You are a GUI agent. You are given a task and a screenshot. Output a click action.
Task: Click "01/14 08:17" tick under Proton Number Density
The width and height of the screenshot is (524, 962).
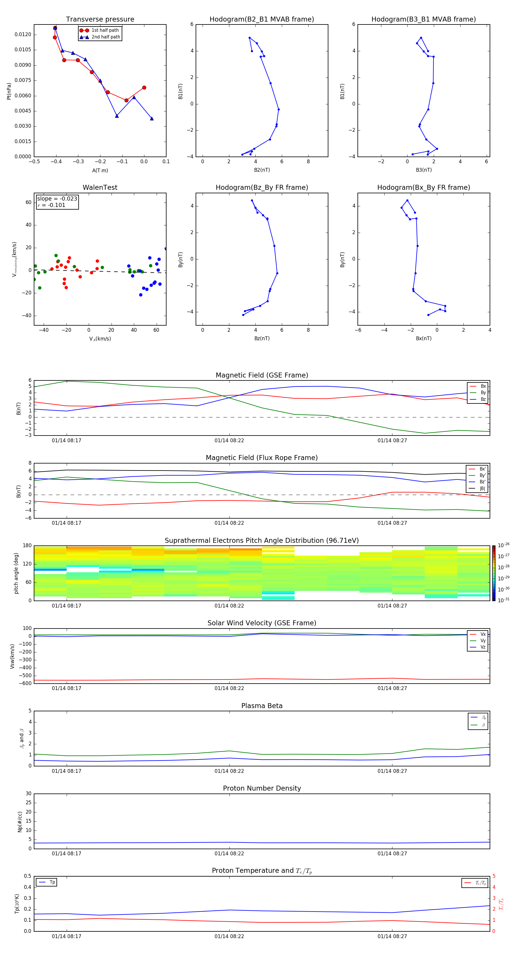(66, 853)
